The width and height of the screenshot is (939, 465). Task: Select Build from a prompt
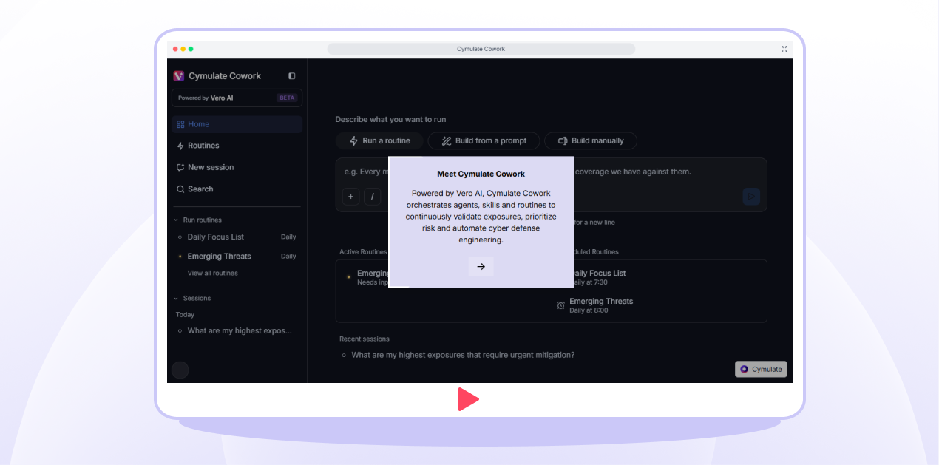coord(484,140)
